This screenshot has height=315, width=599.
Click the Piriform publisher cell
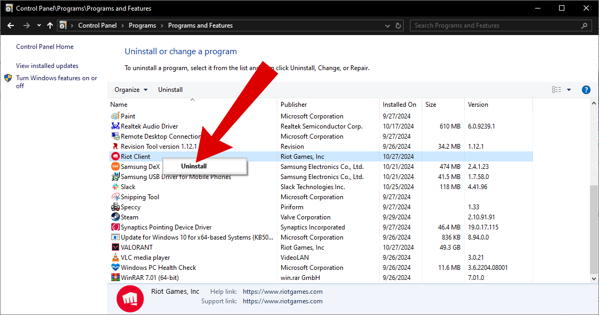coord(292,207)
